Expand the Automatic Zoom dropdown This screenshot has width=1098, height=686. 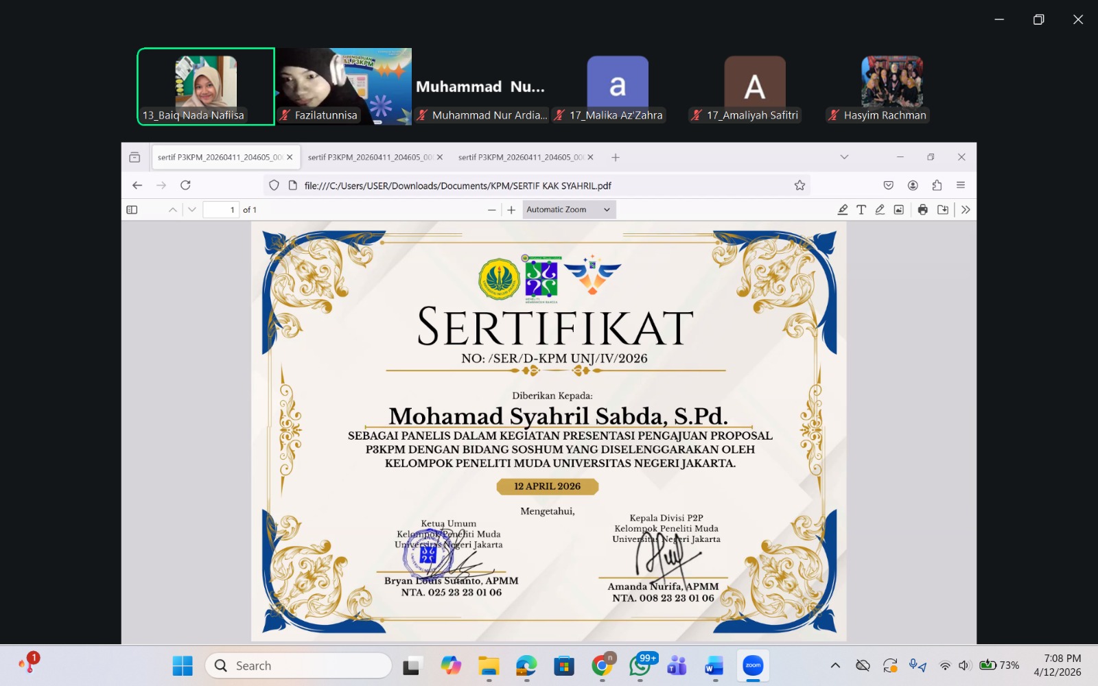click(569, 210)
